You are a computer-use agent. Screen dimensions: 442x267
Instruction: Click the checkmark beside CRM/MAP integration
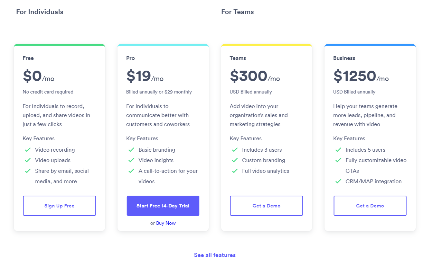coord(338,181)
